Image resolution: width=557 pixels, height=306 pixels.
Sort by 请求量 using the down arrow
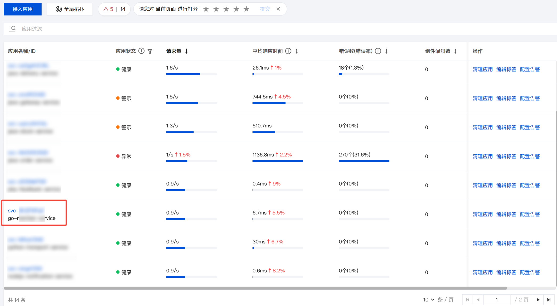point(186,51)
